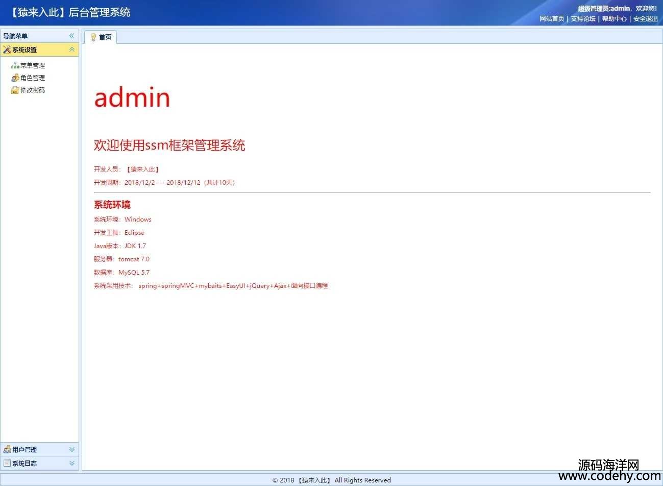Click the 系统环境：Windows line
Screen dimensions: 663x486
tap(122, 220)
